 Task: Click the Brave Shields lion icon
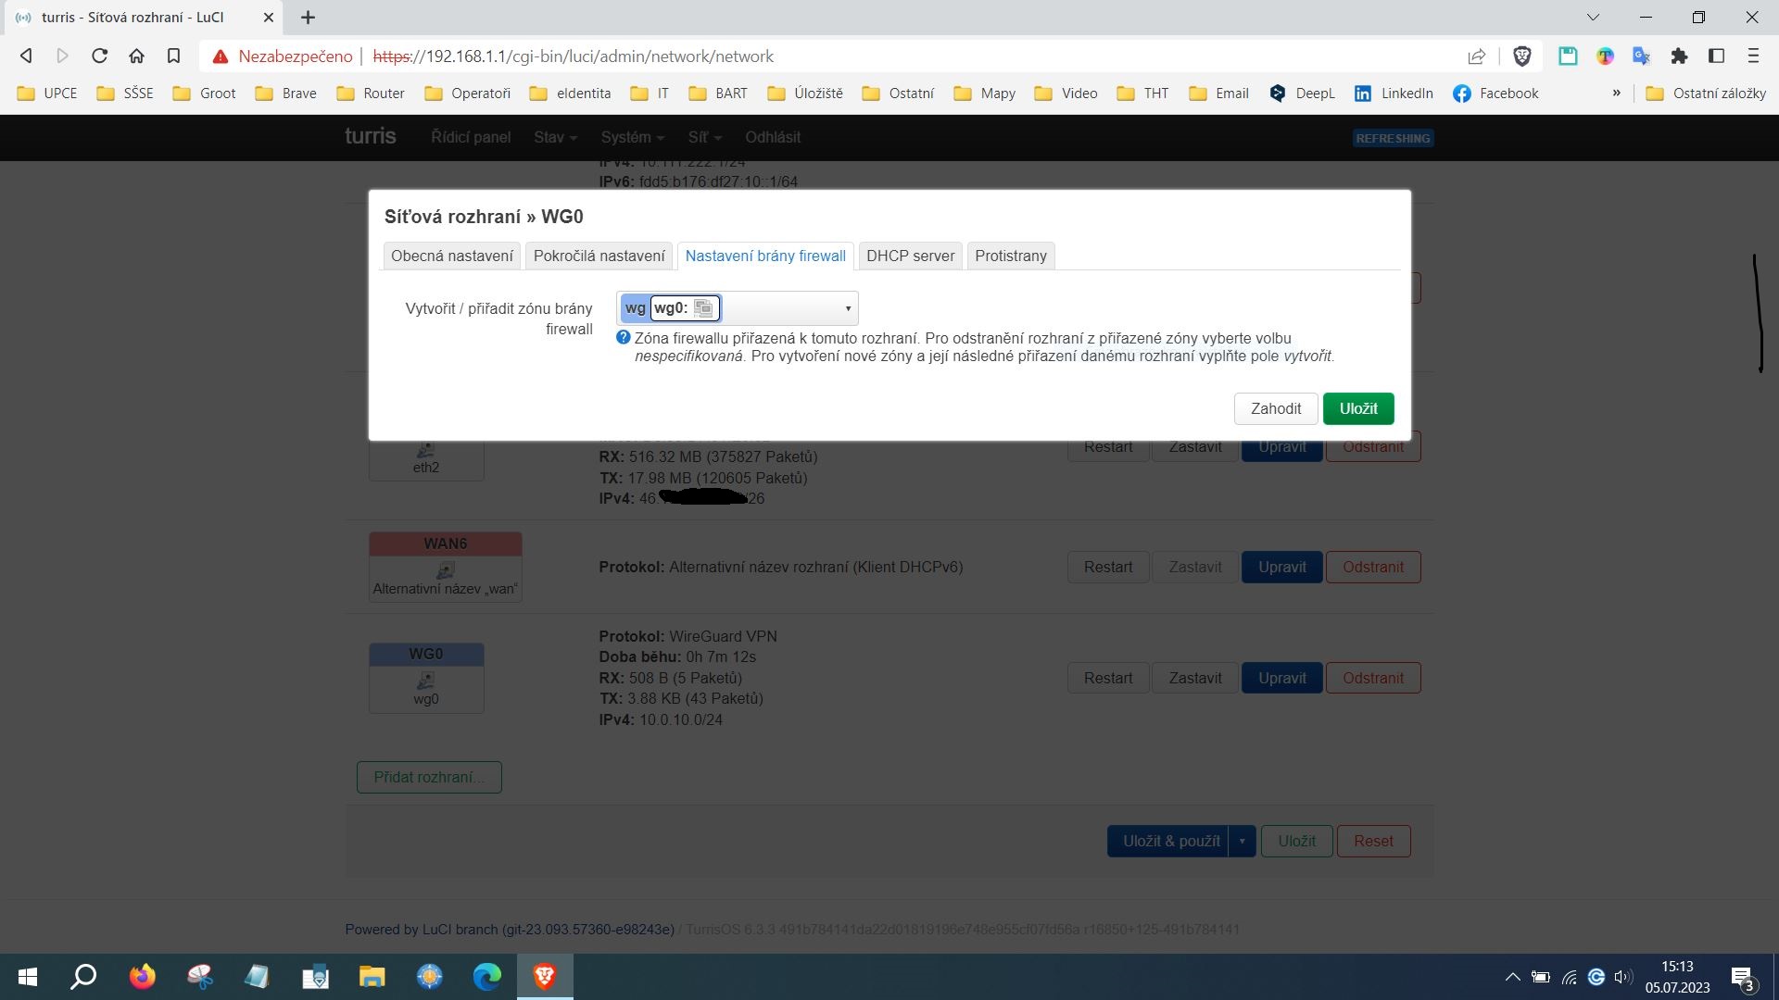[x=1521, y=56]
